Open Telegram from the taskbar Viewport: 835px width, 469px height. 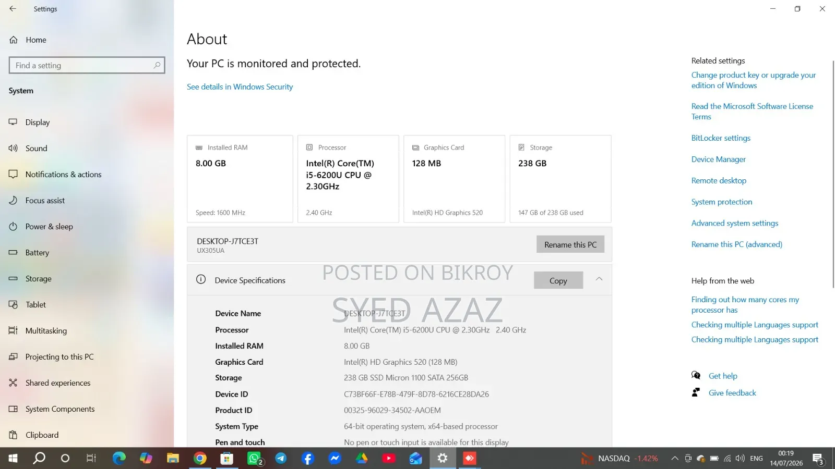pyautogui.click(x=281, y=459)
